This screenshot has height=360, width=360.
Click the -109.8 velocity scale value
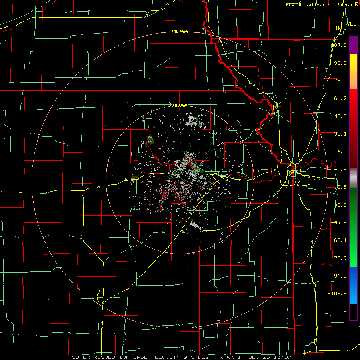pos(338,294)
